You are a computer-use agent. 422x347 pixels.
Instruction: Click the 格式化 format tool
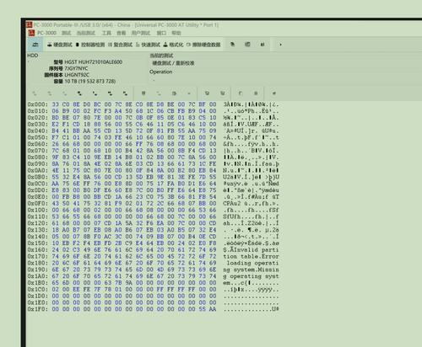pos(173,45)
